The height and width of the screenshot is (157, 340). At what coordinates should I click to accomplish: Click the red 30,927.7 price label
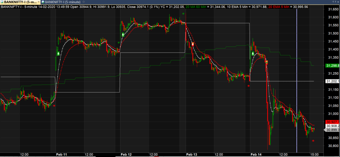[332, 122]
